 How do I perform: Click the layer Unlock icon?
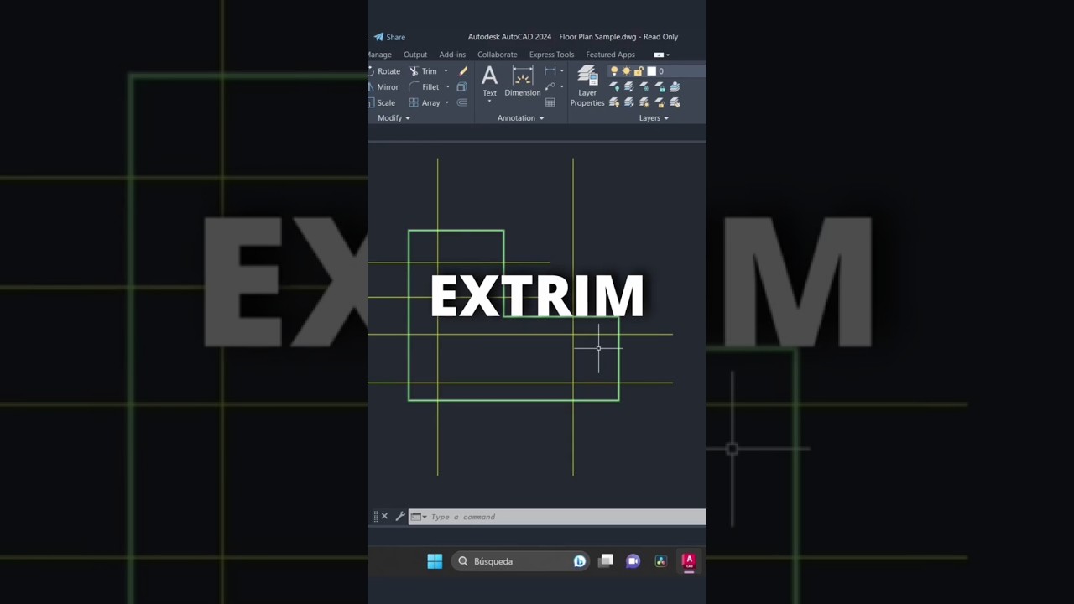tap(660, 102)
